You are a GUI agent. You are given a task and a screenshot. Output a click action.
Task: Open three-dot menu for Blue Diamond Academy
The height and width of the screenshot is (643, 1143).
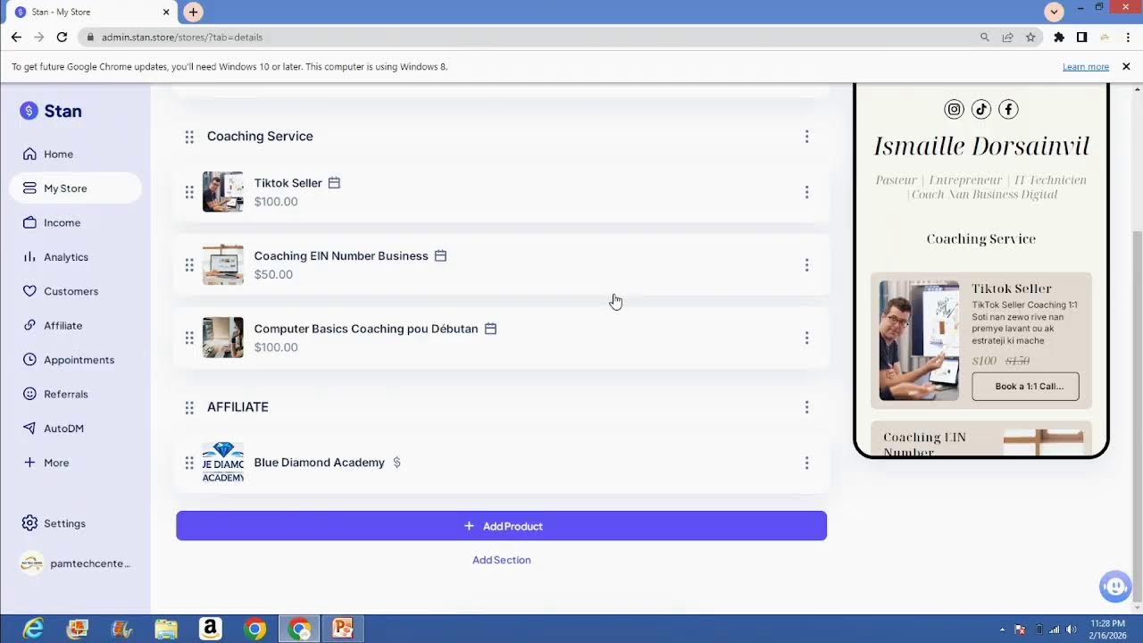click(x=806, y=463)
